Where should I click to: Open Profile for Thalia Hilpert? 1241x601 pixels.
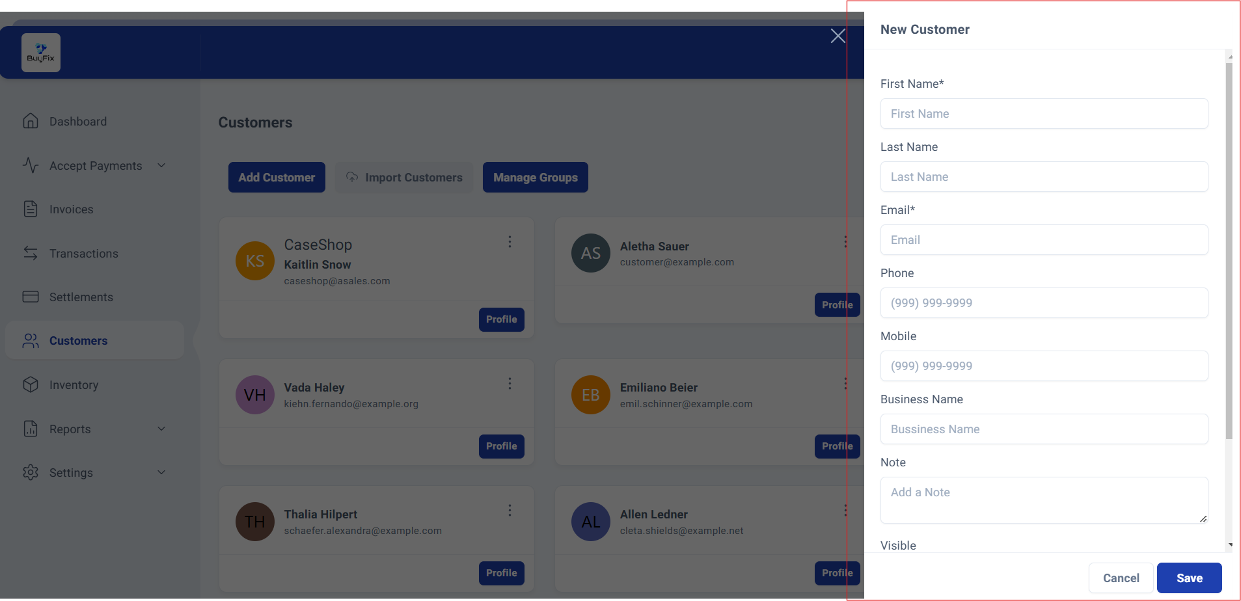tap(502, 573)
